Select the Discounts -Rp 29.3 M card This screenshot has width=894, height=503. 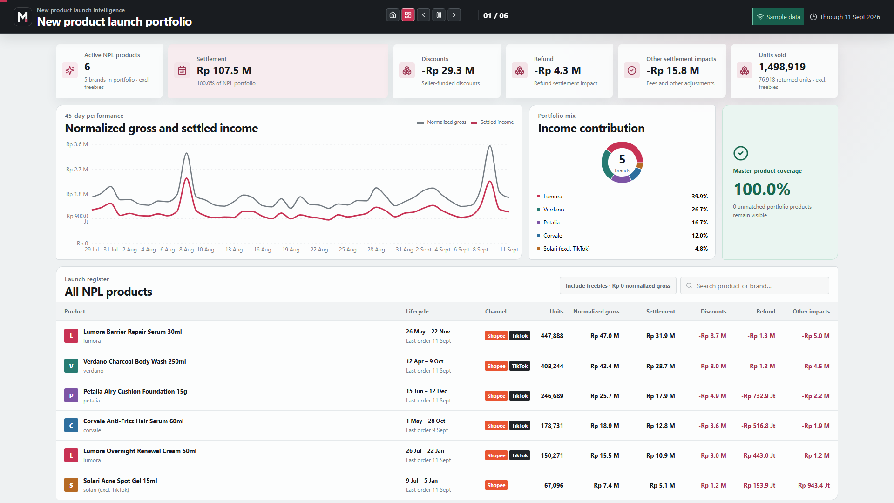pyautogui.click(x=447, y=71)
